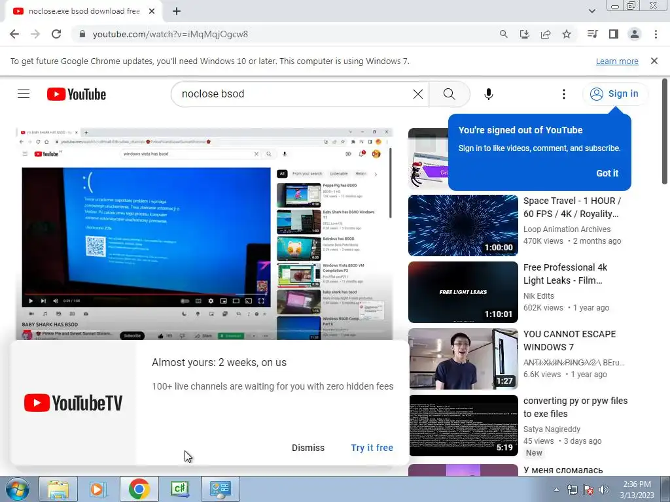Click in the YouTube search box
The image size is (670, 502).
(x=295, y=94)
